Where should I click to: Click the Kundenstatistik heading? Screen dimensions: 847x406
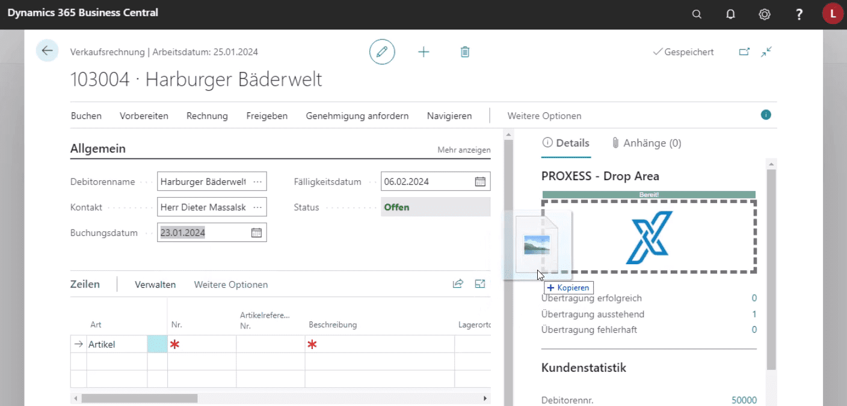tap(584, 368)
